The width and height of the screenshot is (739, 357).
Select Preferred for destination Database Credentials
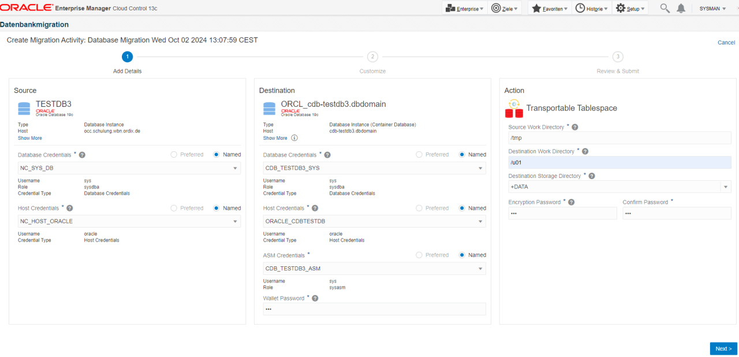[x=419, y=155]
